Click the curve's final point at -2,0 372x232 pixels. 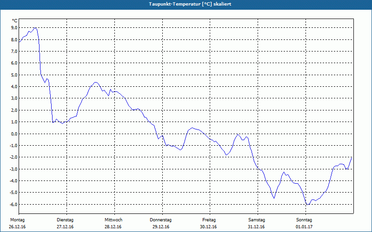pyautogui.click(x=352, y=158)
